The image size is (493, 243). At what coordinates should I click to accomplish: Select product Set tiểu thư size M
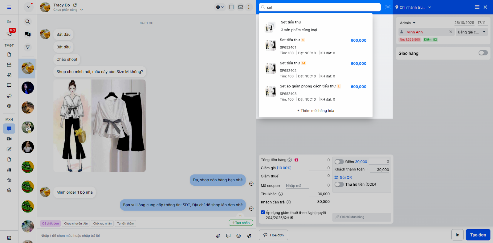coord(316,69)
